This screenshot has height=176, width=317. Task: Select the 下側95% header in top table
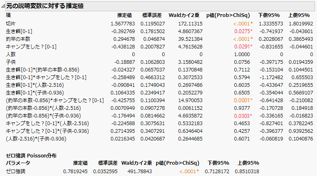(269, 15)
